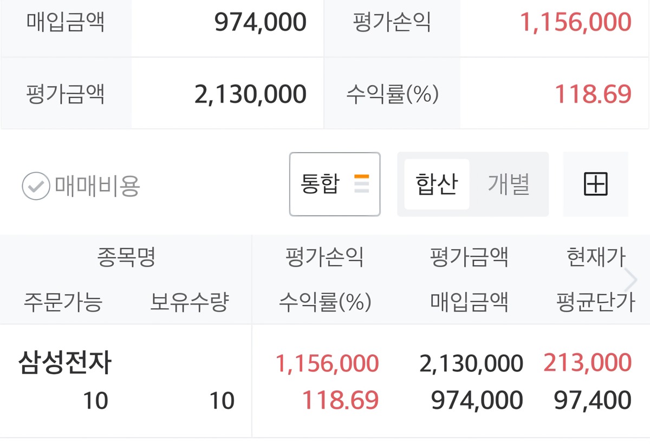
Task: Click the grid expand plus icon
Action: 596,184
